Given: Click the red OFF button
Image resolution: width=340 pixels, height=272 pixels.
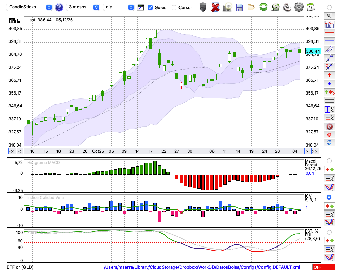Looking at the screenshot, I should pos(323,267).
